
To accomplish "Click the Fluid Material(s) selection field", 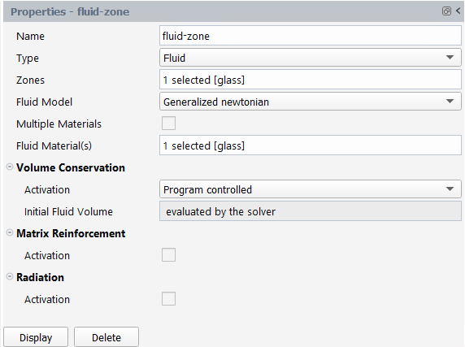I will point(311,145).
